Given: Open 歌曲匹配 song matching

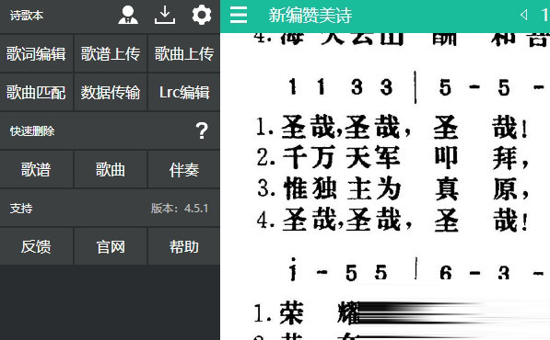Looking at the screenshot, I should click(x=36, y=92).
